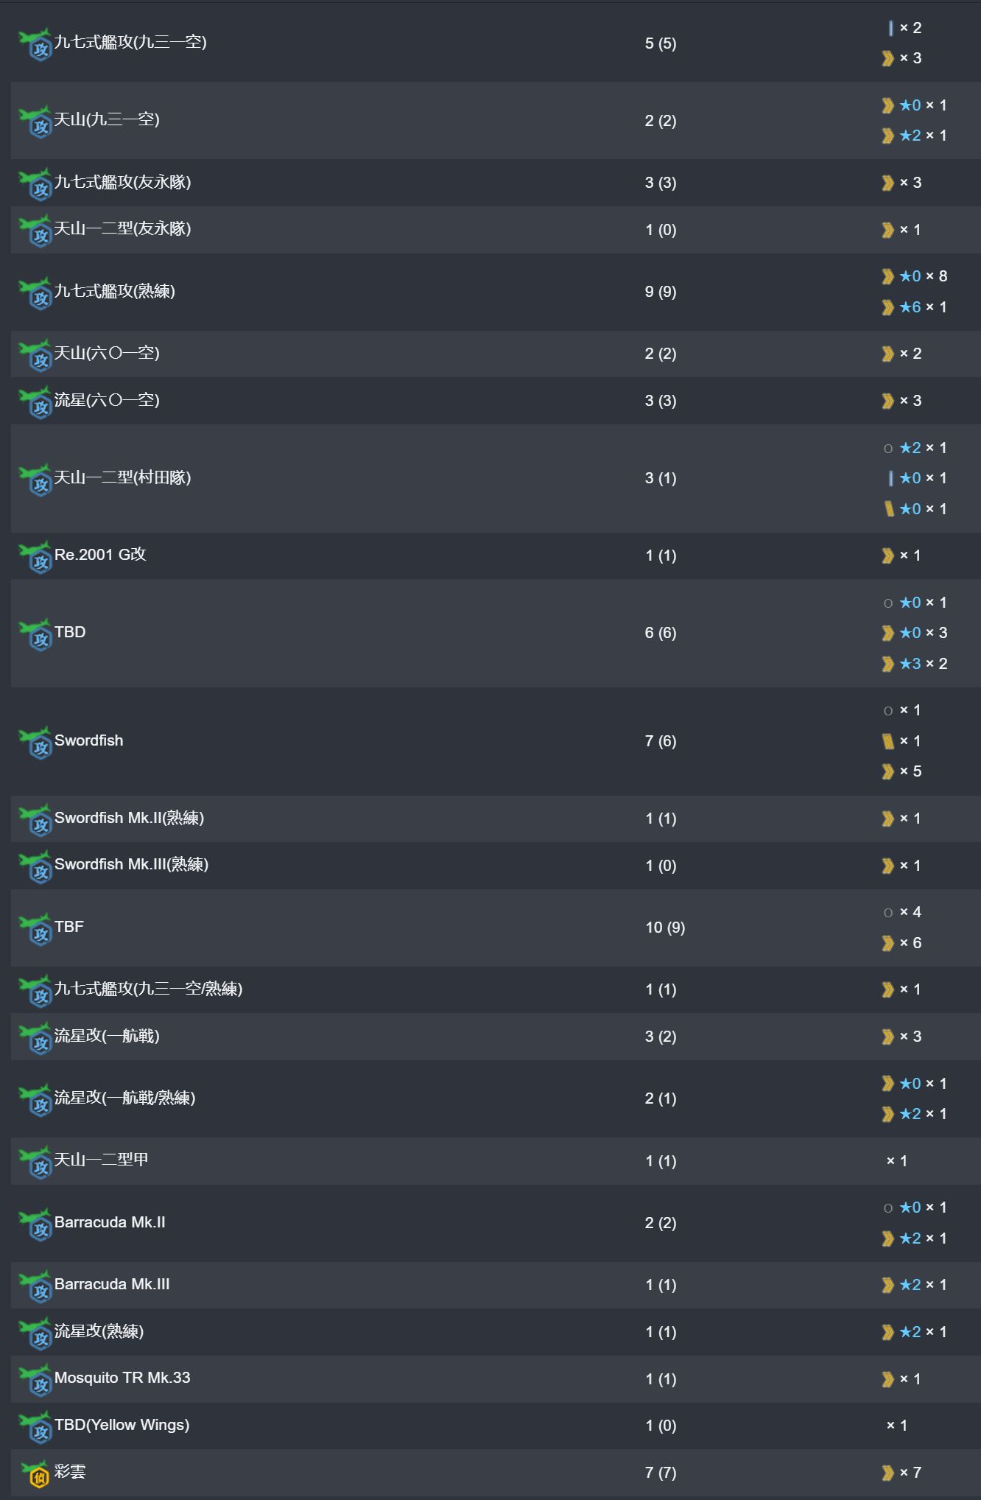
Task: Click the 天山一二型(村田隊) equipment name
Action: point(122,477)
